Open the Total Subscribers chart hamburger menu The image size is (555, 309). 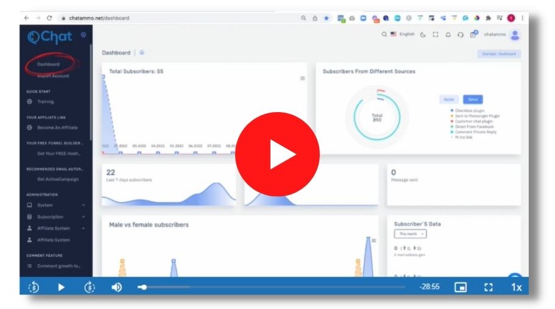point(303,78)
